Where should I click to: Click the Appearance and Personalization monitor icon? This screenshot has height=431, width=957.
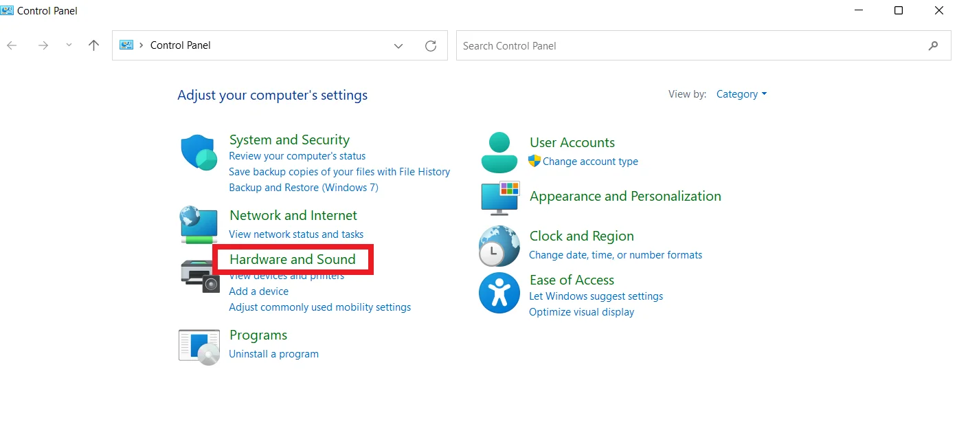point(499,199)
